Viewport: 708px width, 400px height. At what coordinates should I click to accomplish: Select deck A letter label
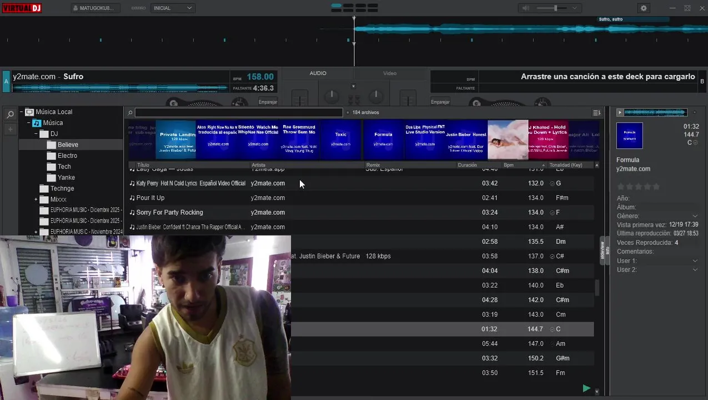click(6, 81)
